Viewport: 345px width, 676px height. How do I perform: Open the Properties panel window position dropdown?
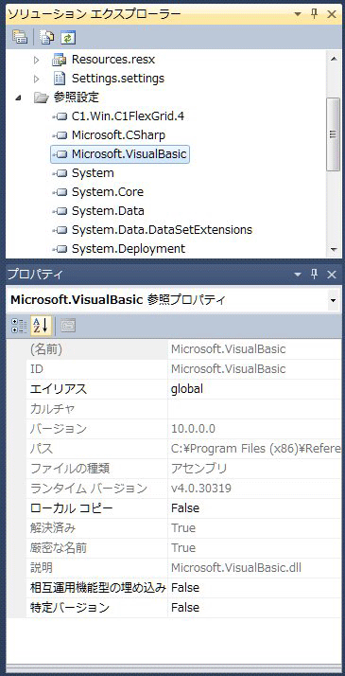[298, 275]
